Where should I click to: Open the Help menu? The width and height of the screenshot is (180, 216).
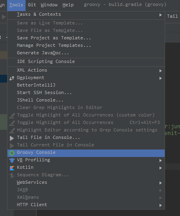[x=68, y=5]
